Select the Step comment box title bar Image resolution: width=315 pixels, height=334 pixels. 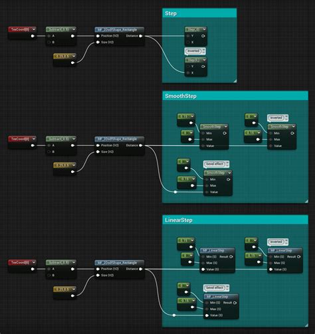click(199, 13)
